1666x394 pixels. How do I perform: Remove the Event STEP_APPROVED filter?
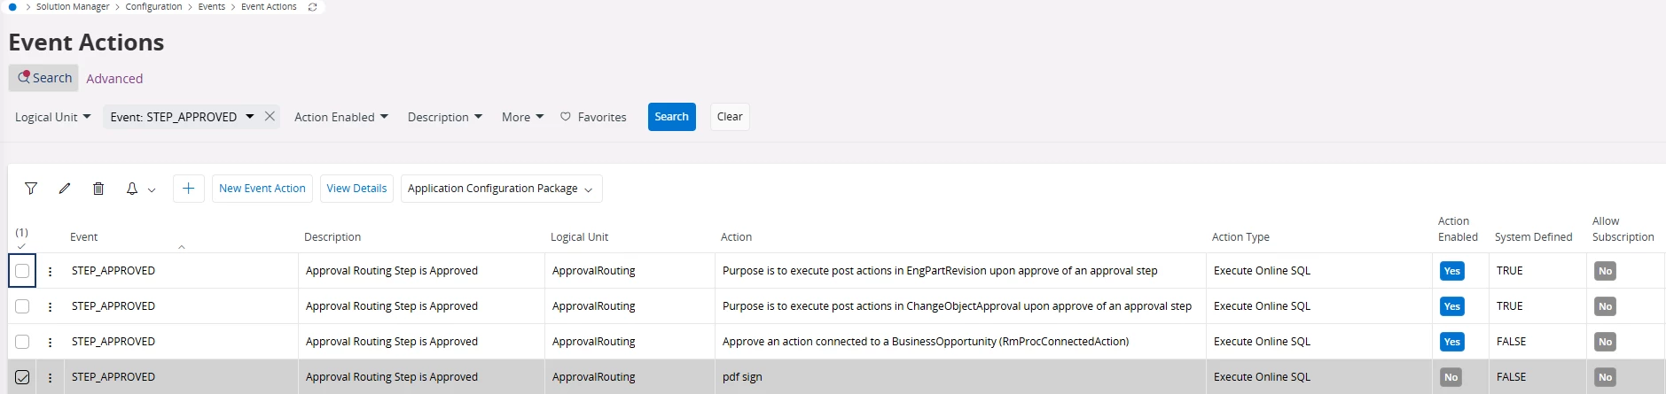[x=270, y=117]
